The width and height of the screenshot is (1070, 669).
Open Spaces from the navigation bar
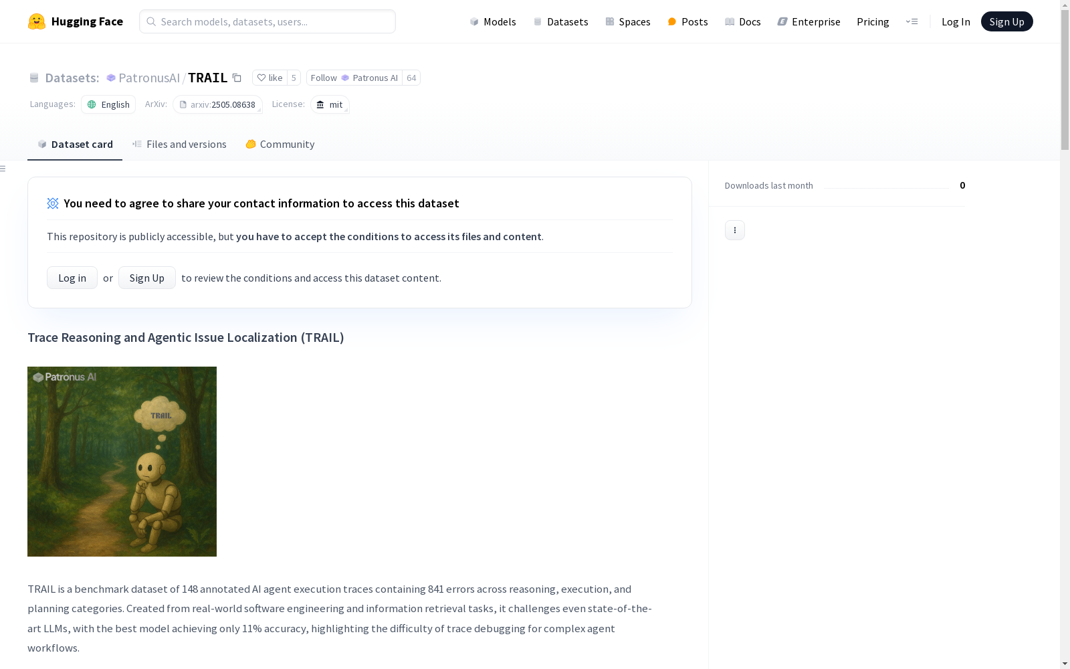pos(628,21)
